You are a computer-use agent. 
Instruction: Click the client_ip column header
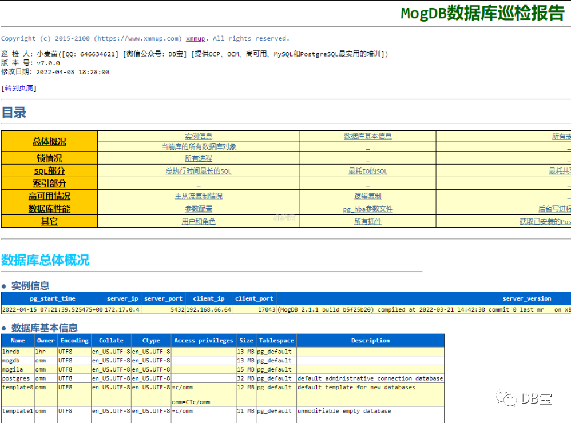[x=209, y=298]
